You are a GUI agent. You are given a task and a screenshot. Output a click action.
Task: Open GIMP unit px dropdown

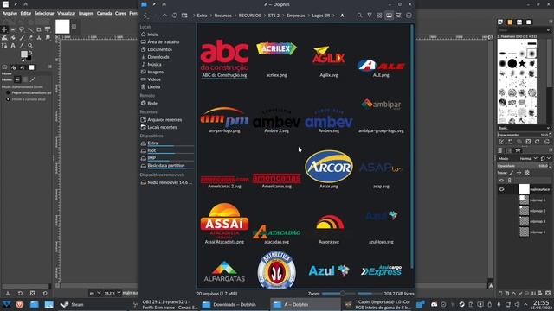pyautogui.click(x=95, y=293)
